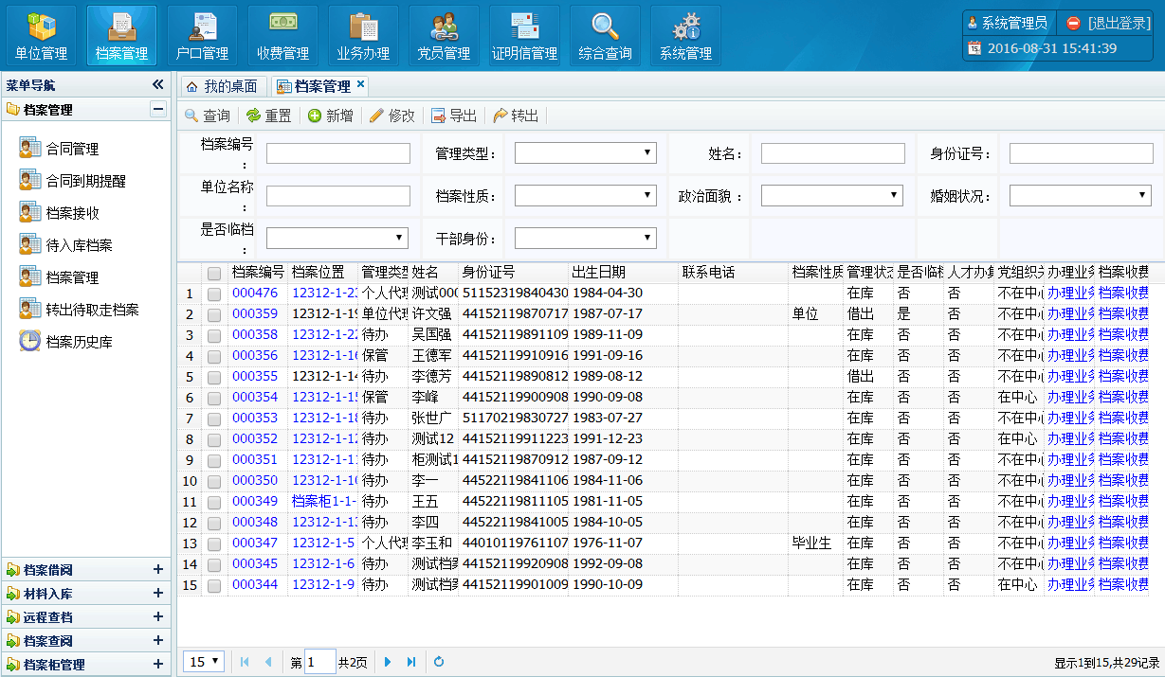The image size is (1165, 677).
Task: Click 办理业务 link for row 000476
Action: [1071, 293]
